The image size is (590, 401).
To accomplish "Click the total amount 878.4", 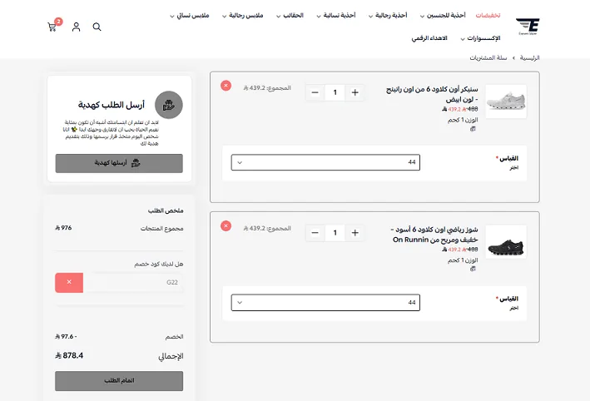I will coord(69,355).
